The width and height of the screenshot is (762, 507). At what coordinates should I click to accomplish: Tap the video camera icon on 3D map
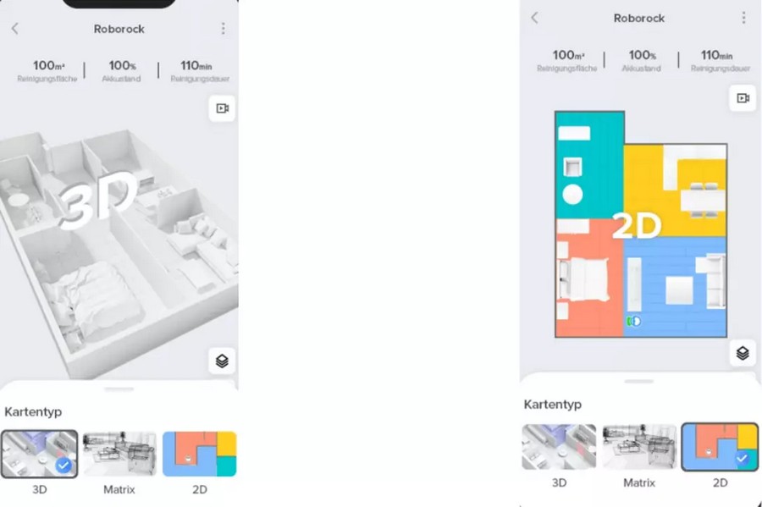pos(222,107)
